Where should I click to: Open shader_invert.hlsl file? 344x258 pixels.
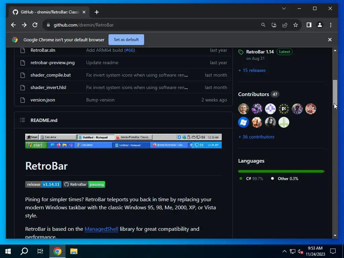tap(48, 88)
